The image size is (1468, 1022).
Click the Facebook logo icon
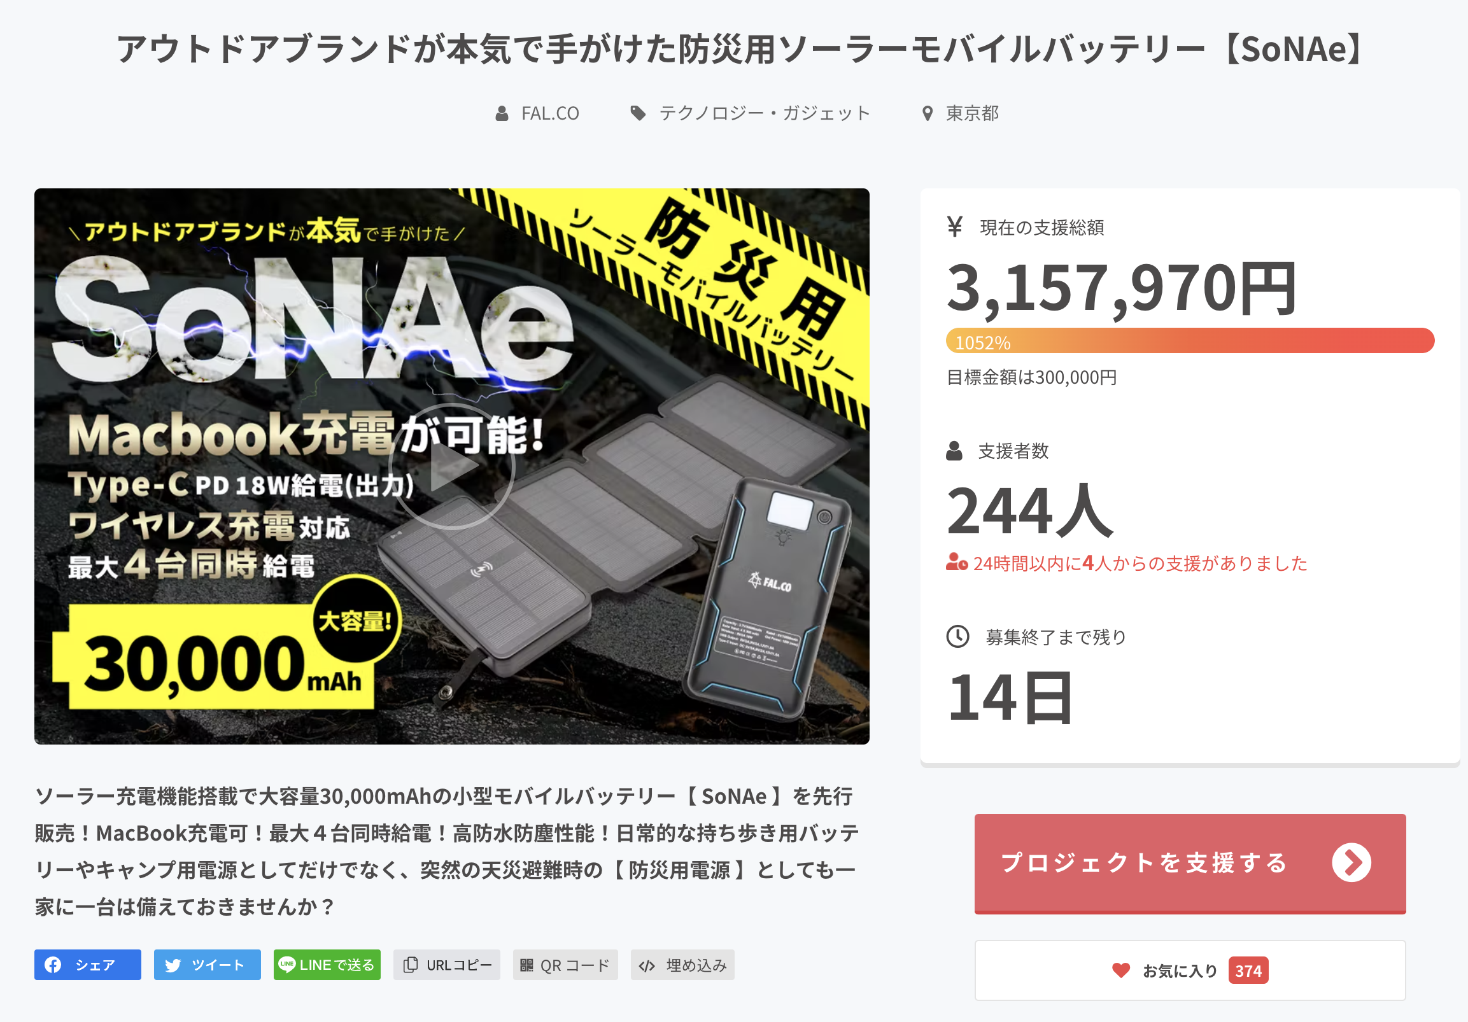click(x=53, y=965)
